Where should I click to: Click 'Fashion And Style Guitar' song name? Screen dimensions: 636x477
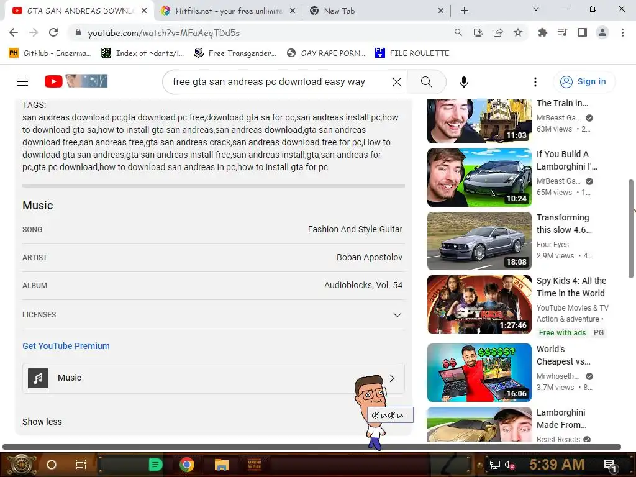click(x=355, y=229)
